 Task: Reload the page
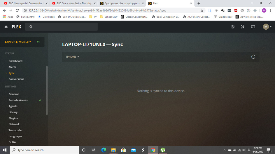(17, 10)
